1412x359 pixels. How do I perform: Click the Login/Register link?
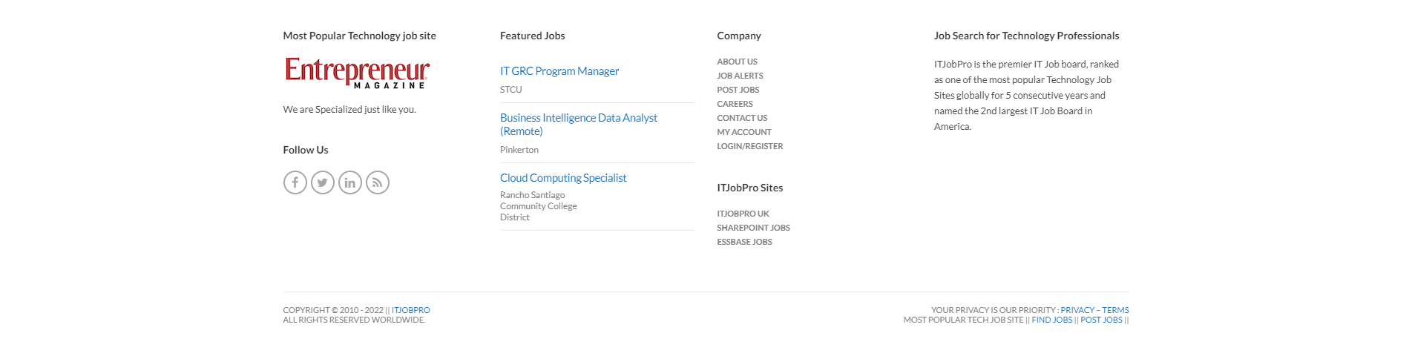click(x=749, y=146)
